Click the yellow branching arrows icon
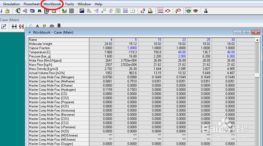Image resolution: width=263 pixels, height=146 pixels. 96,11
